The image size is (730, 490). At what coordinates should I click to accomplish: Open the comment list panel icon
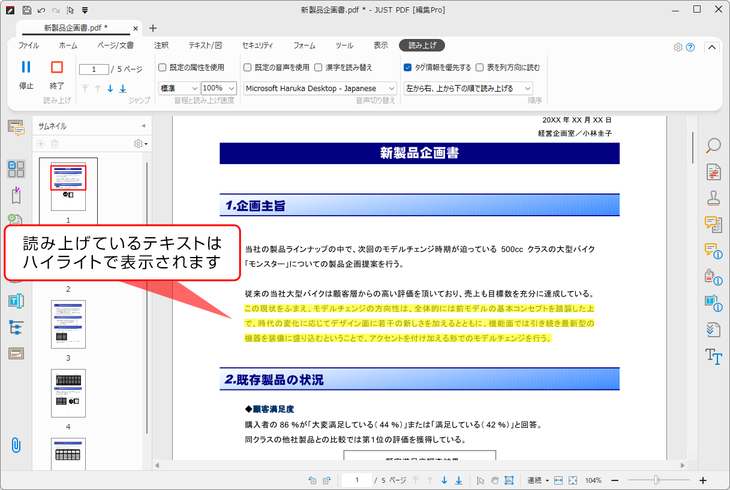point(713,224)
